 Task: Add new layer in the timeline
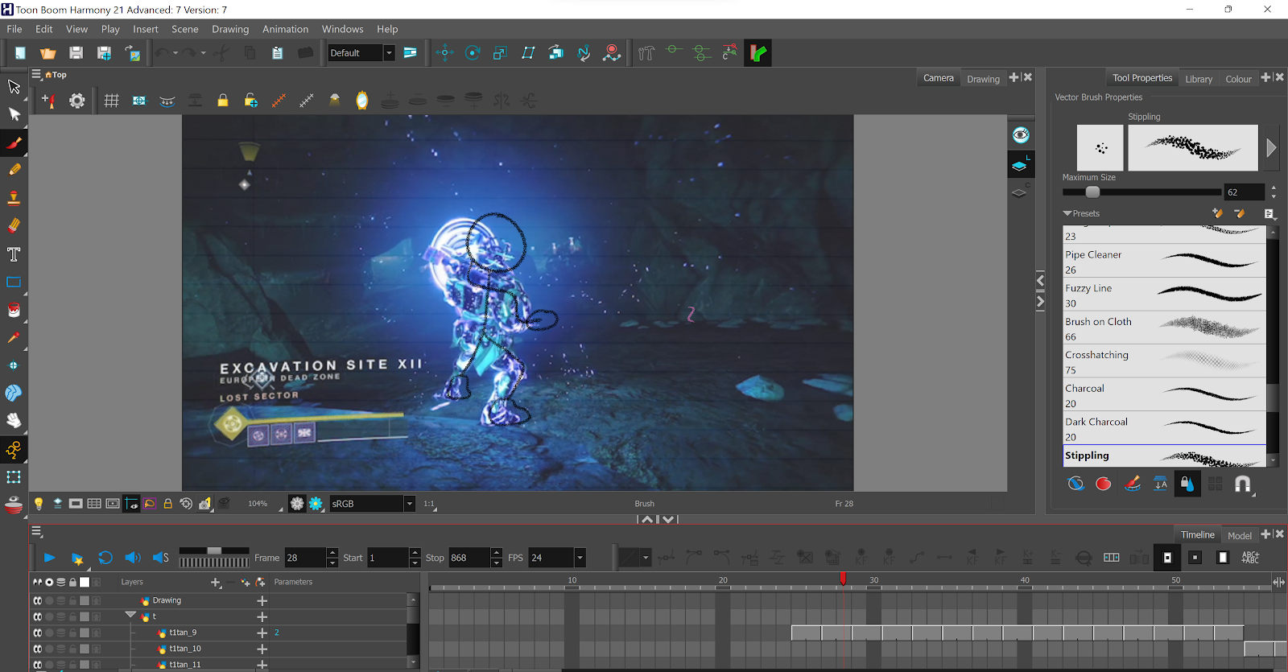point(215,582)
